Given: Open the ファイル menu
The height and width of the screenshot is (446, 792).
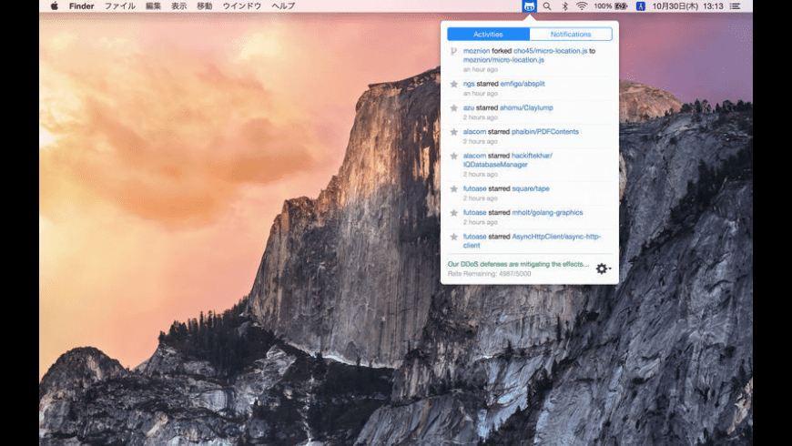Looking at the screenshot, I should 119,6.
